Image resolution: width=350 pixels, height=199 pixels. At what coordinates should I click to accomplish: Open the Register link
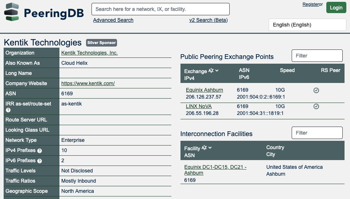coord(310,4)
